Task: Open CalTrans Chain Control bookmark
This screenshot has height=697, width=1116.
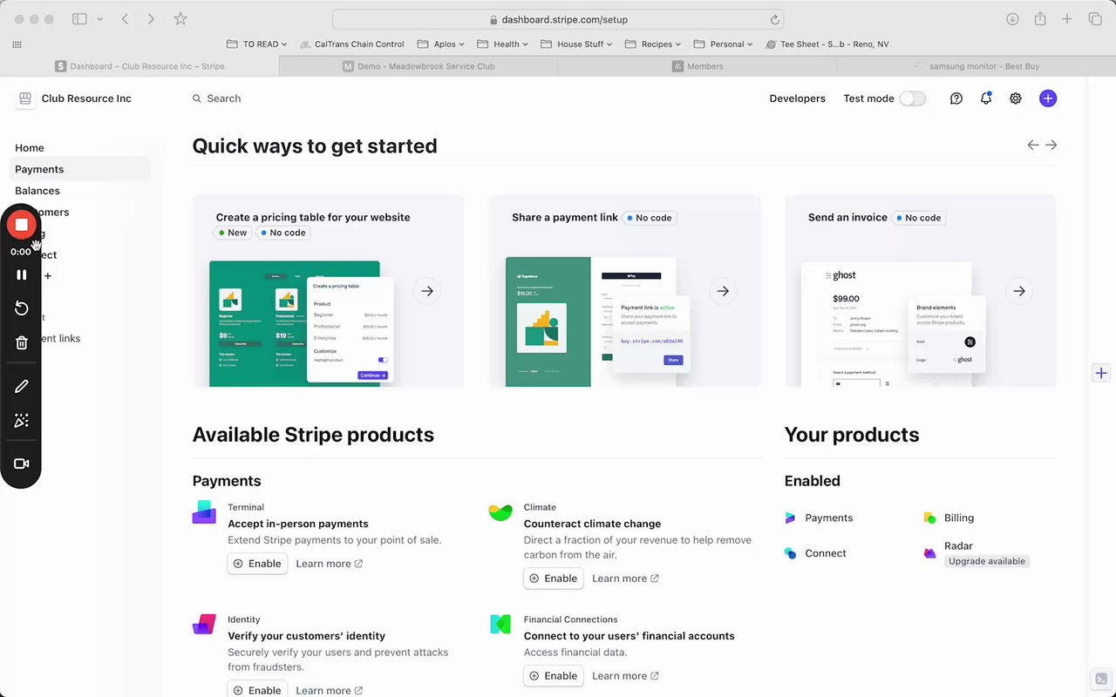Action: click(x=352, y=44)
